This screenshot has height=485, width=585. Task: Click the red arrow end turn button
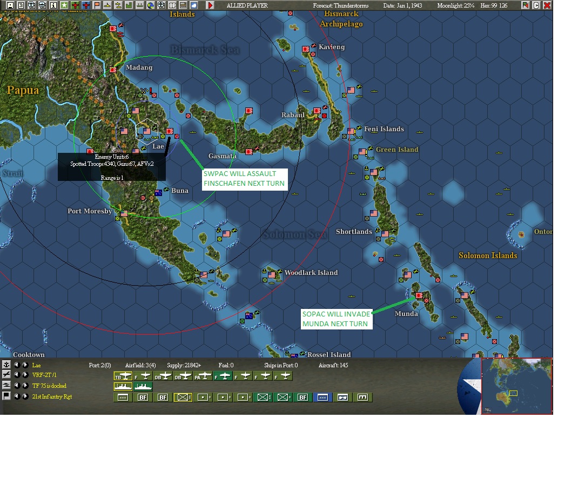click(x=210, y=5)
